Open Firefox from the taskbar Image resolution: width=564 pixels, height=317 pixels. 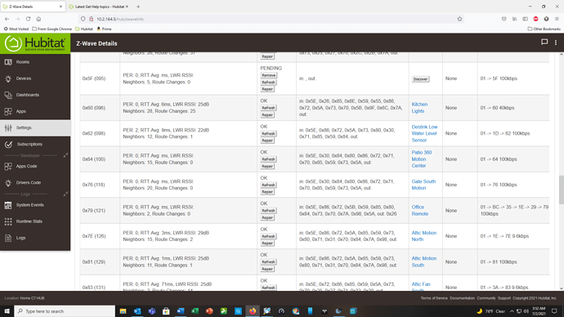(x=253, y=311)
